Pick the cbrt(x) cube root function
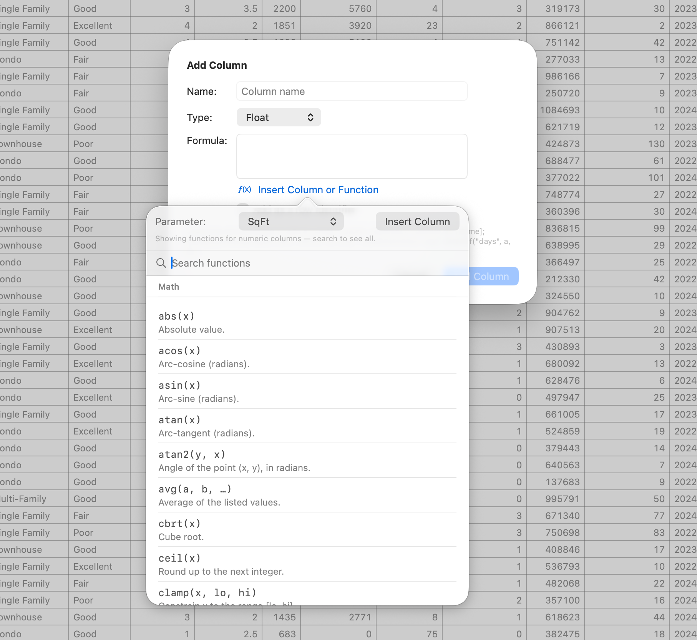Screen dimensions: 697x640 pyautogui.click(x=307, y=530)
